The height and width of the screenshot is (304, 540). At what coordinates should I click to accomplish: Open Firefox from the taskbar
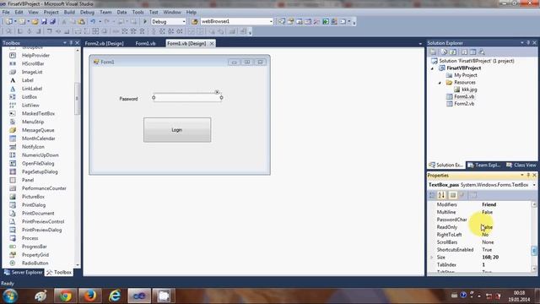pos(90,296)
